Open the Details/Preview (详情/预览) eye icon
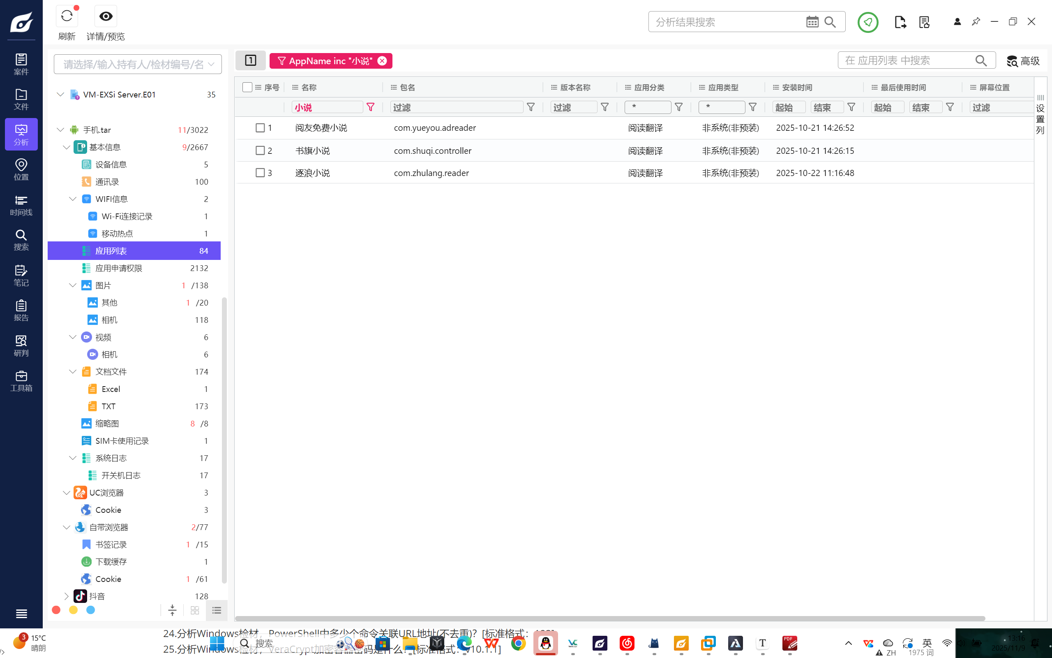Viewport: 1052px width, 658px height. (x=106, y=16)
